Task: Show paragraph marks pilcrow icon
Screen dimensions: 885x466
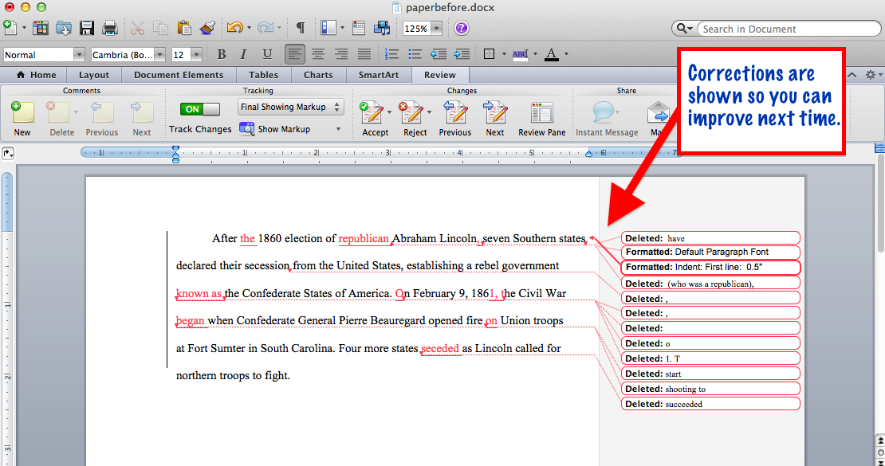Action: [x=301, y=28]
